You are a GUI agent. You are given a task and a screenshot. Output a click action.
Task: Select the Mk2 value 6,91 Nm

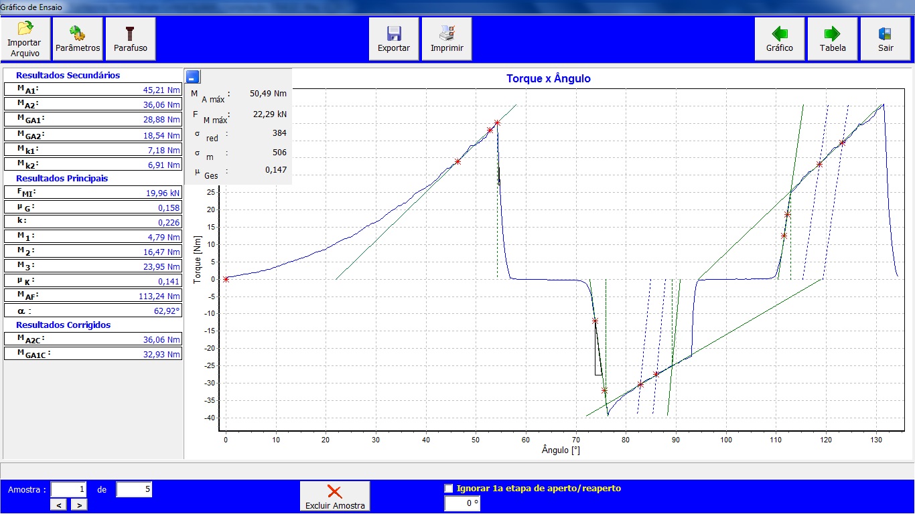pos(163,165)
